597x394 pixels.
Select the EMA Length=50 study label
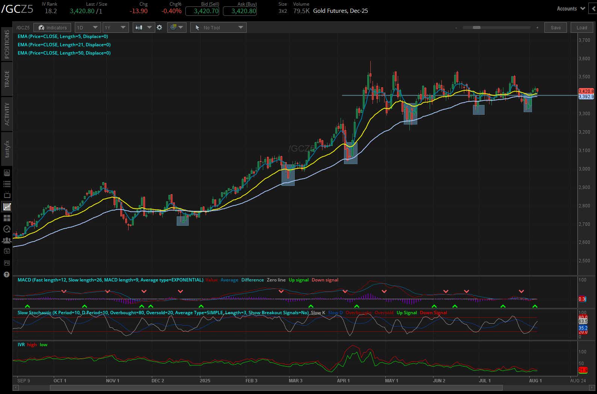64,53
